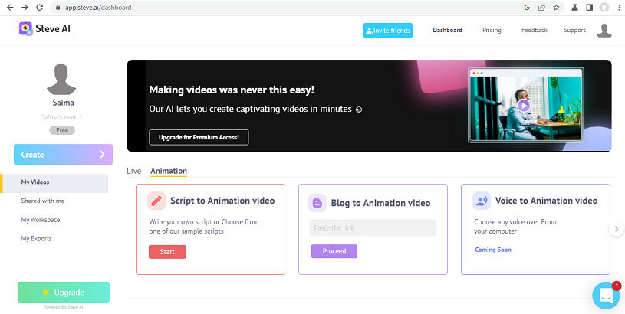Go back with browser back arrow
The image size is (625, 314).
(10, 7)
